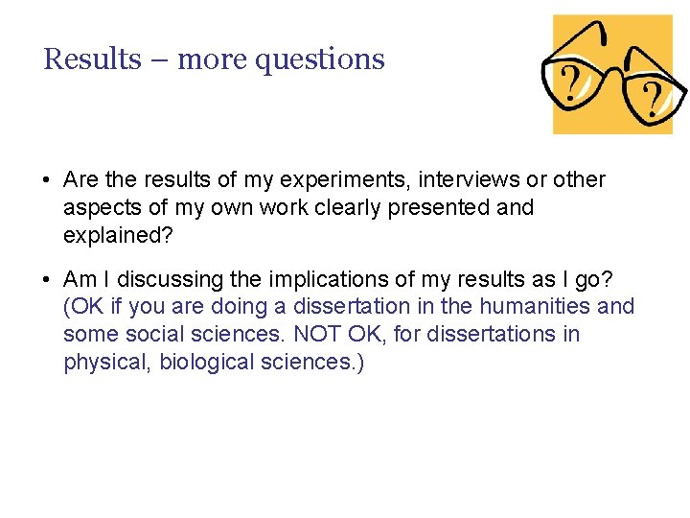Click the first bullet point marker

[47, 180]
